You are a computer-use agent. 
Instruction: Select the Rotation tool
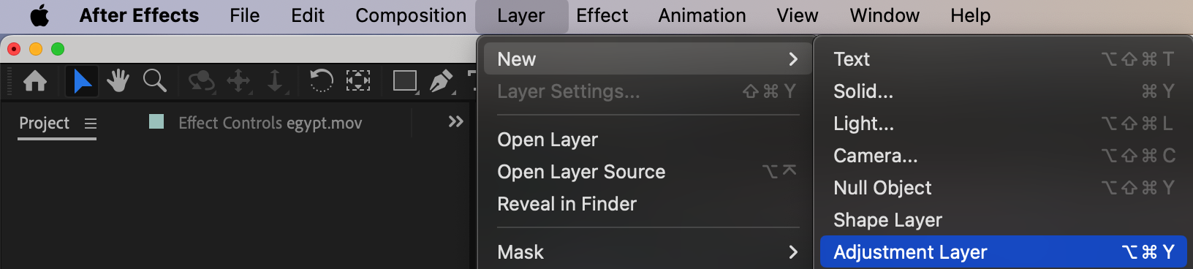(321, 80)
